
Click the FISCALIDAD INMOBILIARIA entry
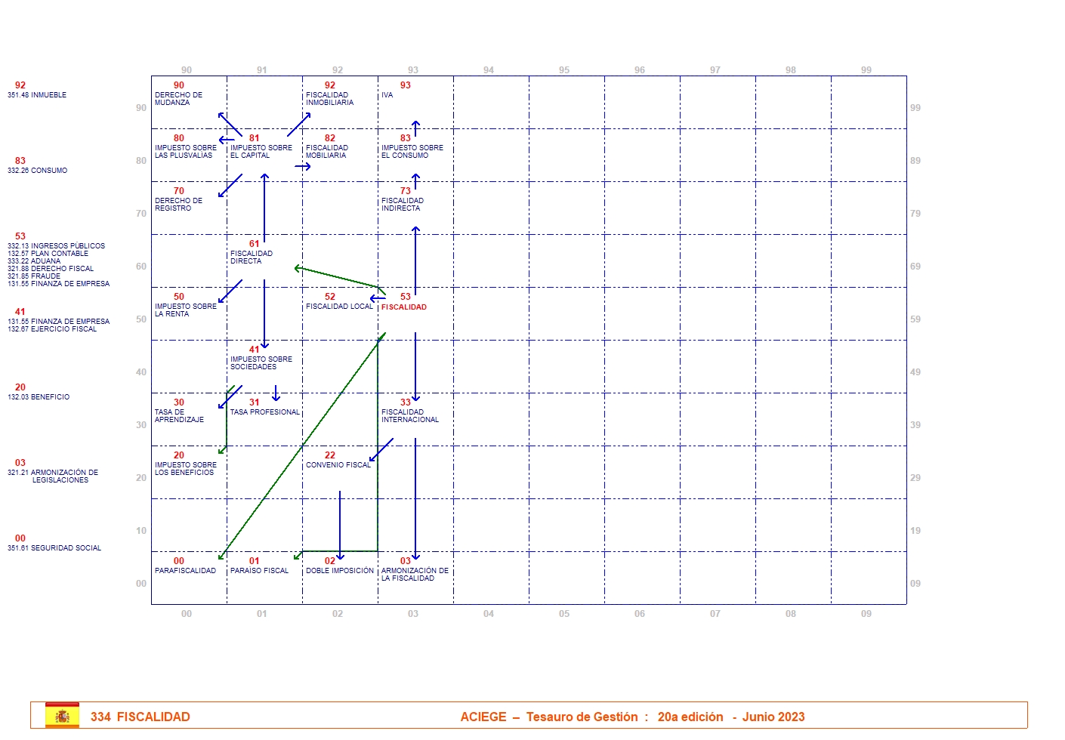tap(329, 99)
